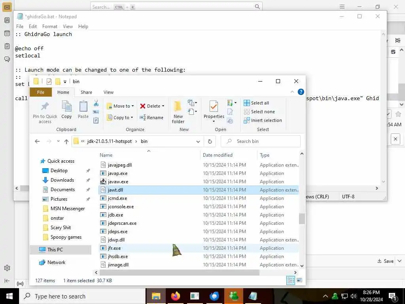Click Select none in the ribbon
This screenshot has height=304, width=405.
pos(259,112)
